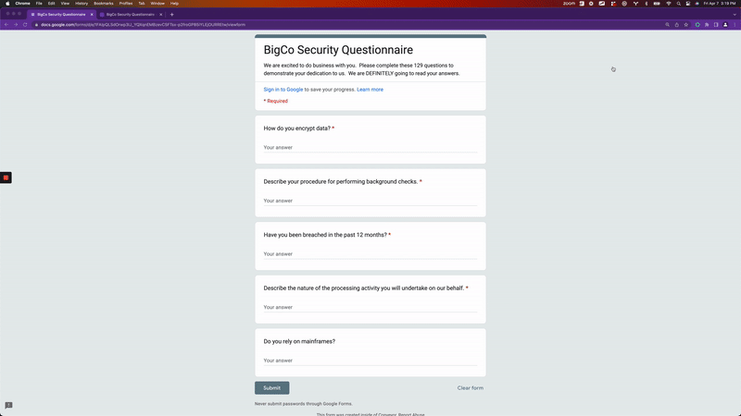Click the Submit button
The image size is (741, 416).
271,387
